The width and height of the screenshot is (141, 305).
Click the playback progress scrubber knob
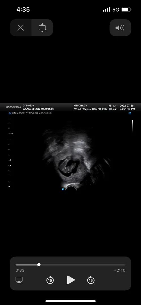[39, 265]
